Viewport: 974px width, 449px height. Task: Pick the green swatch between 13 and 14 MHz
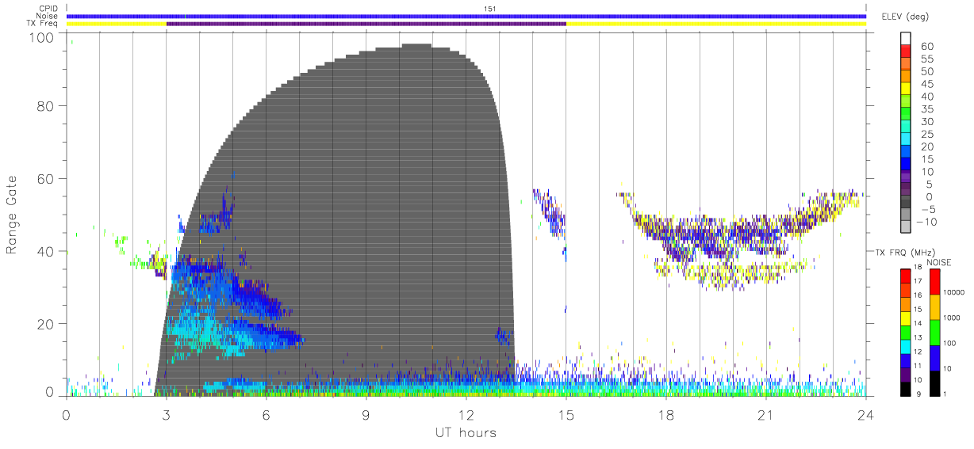[x=906, y=333]
